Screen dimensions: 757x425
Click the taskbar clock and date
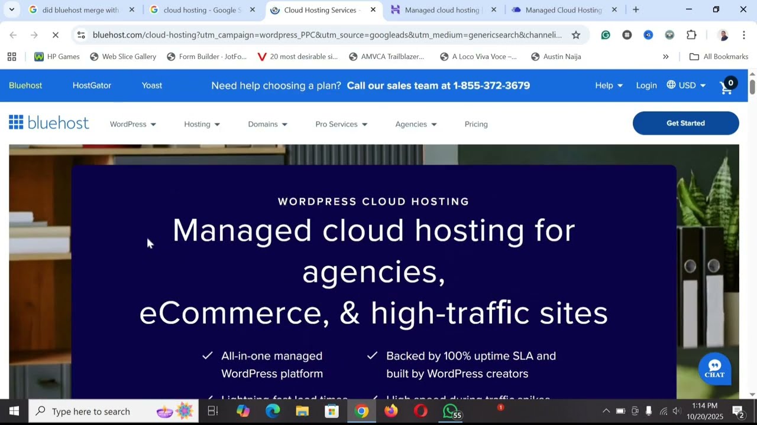[704, 411]
